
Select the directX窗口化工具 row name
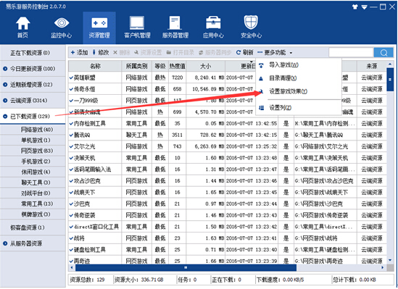point(96,227)
